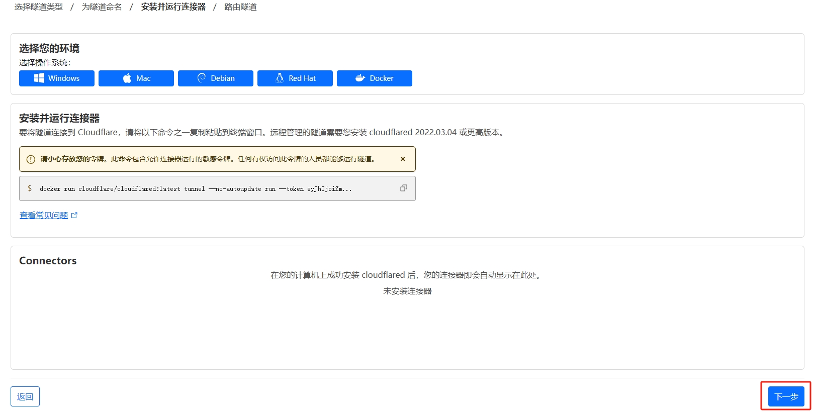Click the dollar prompt symbol in command box
The width and height of the screenshot is (814, 413).
point(30,188)
